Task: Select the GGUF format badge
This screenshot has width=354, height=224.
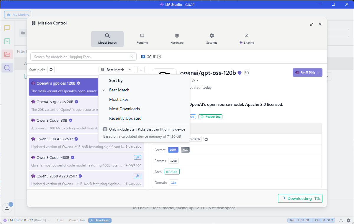Action: click(173, 150)
